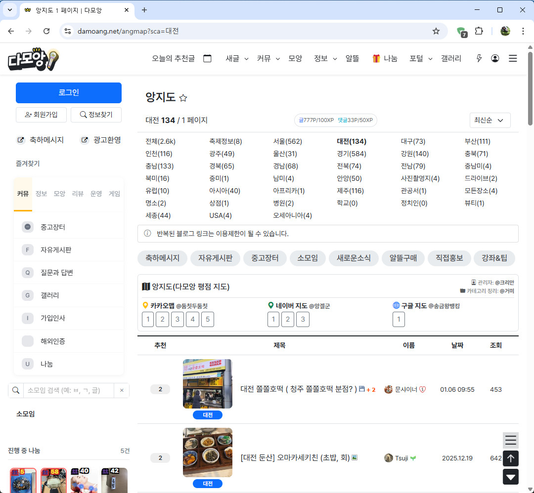Open the user profile icon in header
534x493 pixels.
coord(495,58)
